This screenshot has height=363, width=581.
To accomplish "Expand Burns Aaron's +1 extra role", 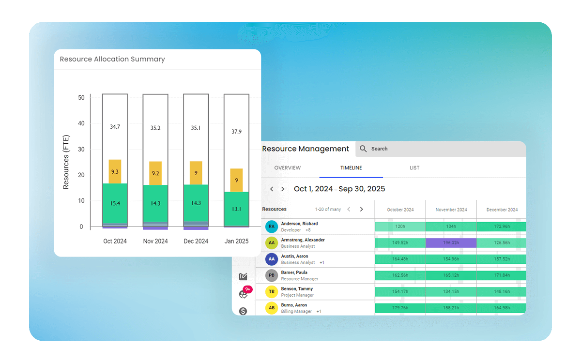I will (319, 312).
